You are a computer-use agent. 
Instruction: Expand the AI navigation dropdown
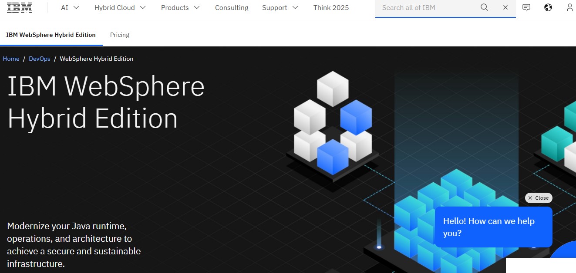point(68,7)
